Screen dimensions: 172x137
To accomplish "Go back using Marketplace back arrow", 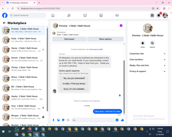I will [x=4, y=23].
